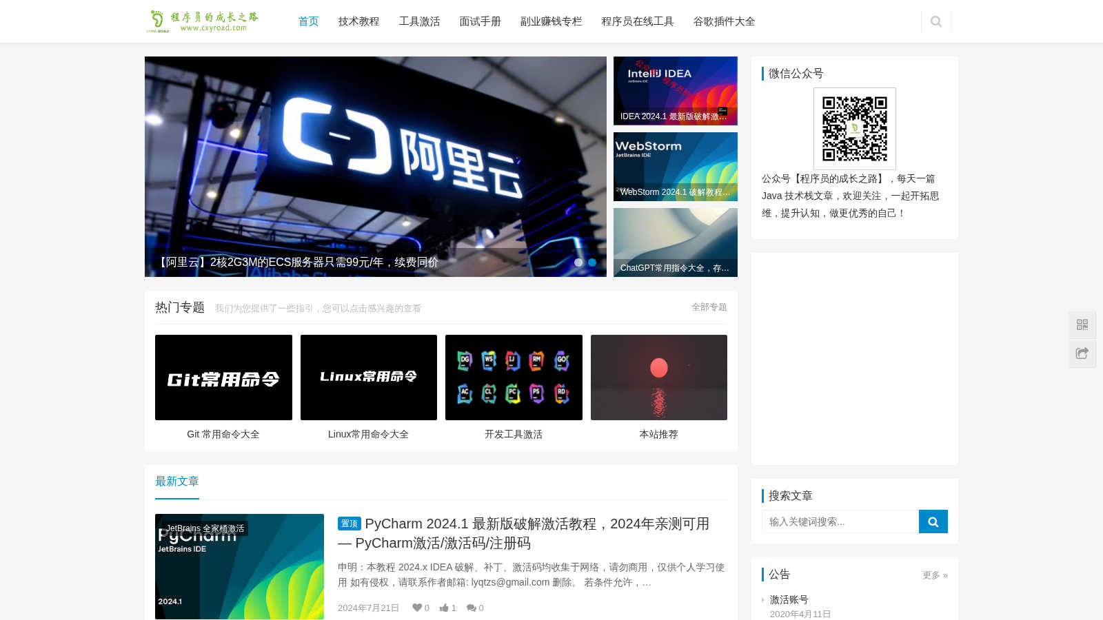This screenshot has width=1103, height=620.
Task: Open the header search magnifier icon
Action: [935, 21]
